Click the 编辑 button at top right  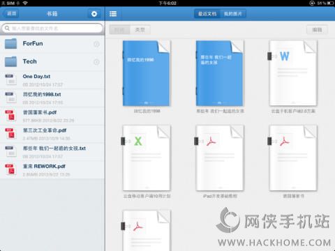(x=317, y=30)
